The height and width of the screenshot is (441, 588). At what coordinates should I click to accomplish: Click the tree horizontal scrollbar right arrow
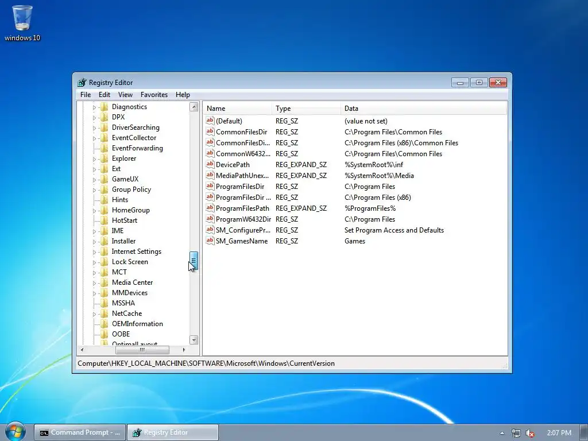click(184, 350)
